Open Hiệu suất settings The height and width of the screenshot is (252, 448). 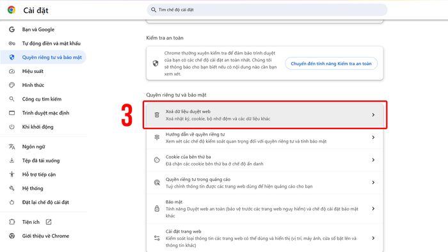33,72
